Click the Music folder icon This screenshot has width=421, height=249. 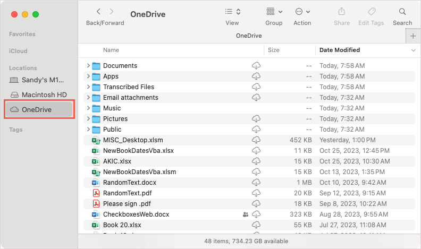point(96,108)
